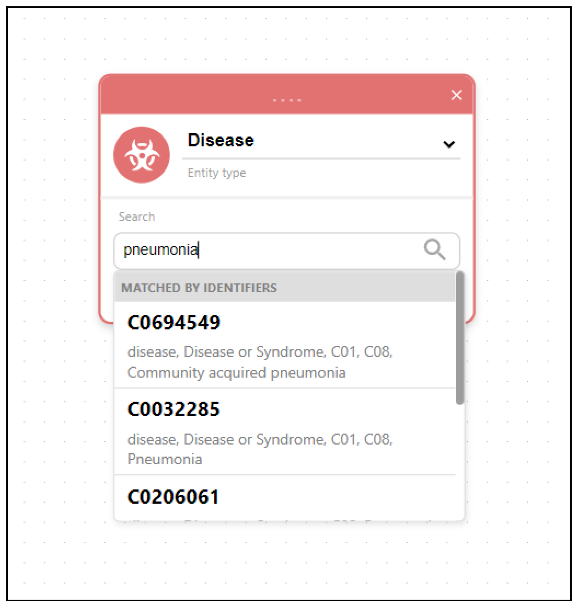Click the Entity type label
Viewport: 579px width, 610px height.
point(217,173)
